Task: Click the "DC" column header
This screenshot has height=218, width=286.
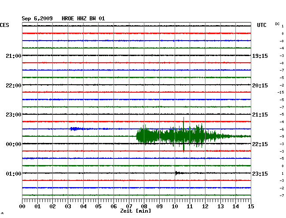Action: (277, 24)
